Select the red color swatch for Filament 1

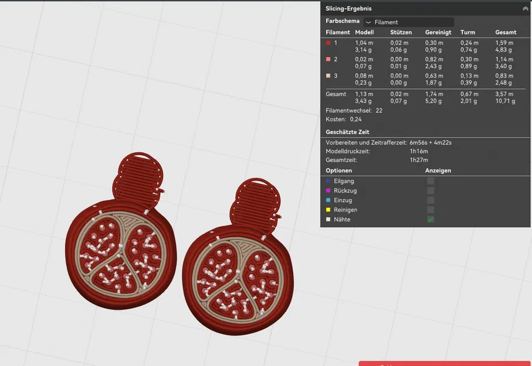[329, 43]
